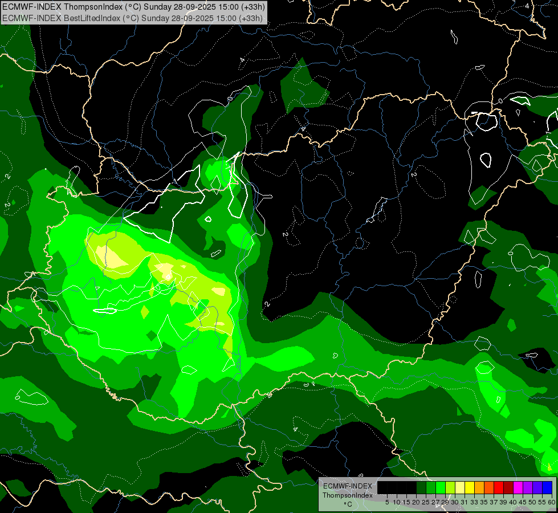Image resolution: width=558 pixels, height=513 pixels.
Task: Pick the dark red 39–40 legend swatch
Action: tap(508, 487)
